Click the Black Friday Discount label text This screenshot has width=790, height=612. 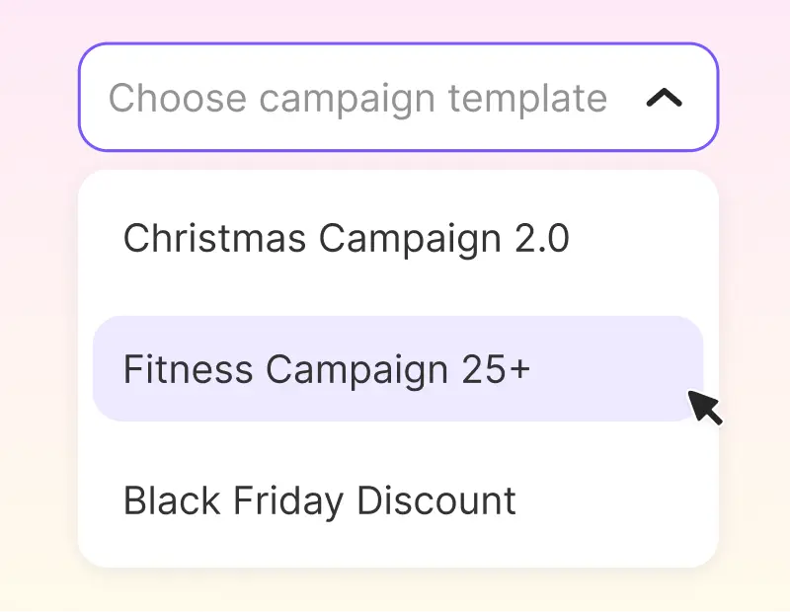pos(320,501)
